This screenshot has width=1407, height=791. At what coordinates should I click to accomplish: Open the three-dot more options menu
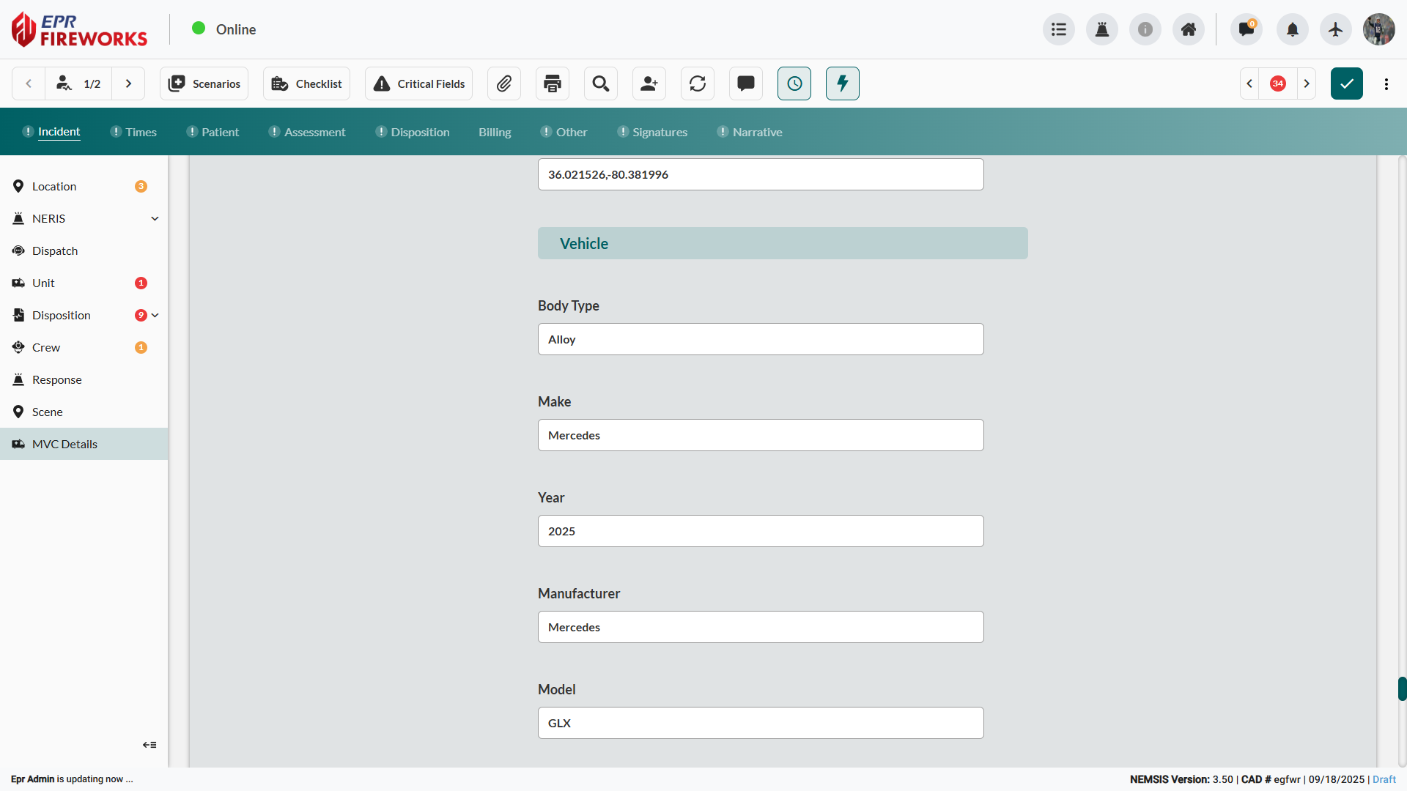pos(1386,83)
